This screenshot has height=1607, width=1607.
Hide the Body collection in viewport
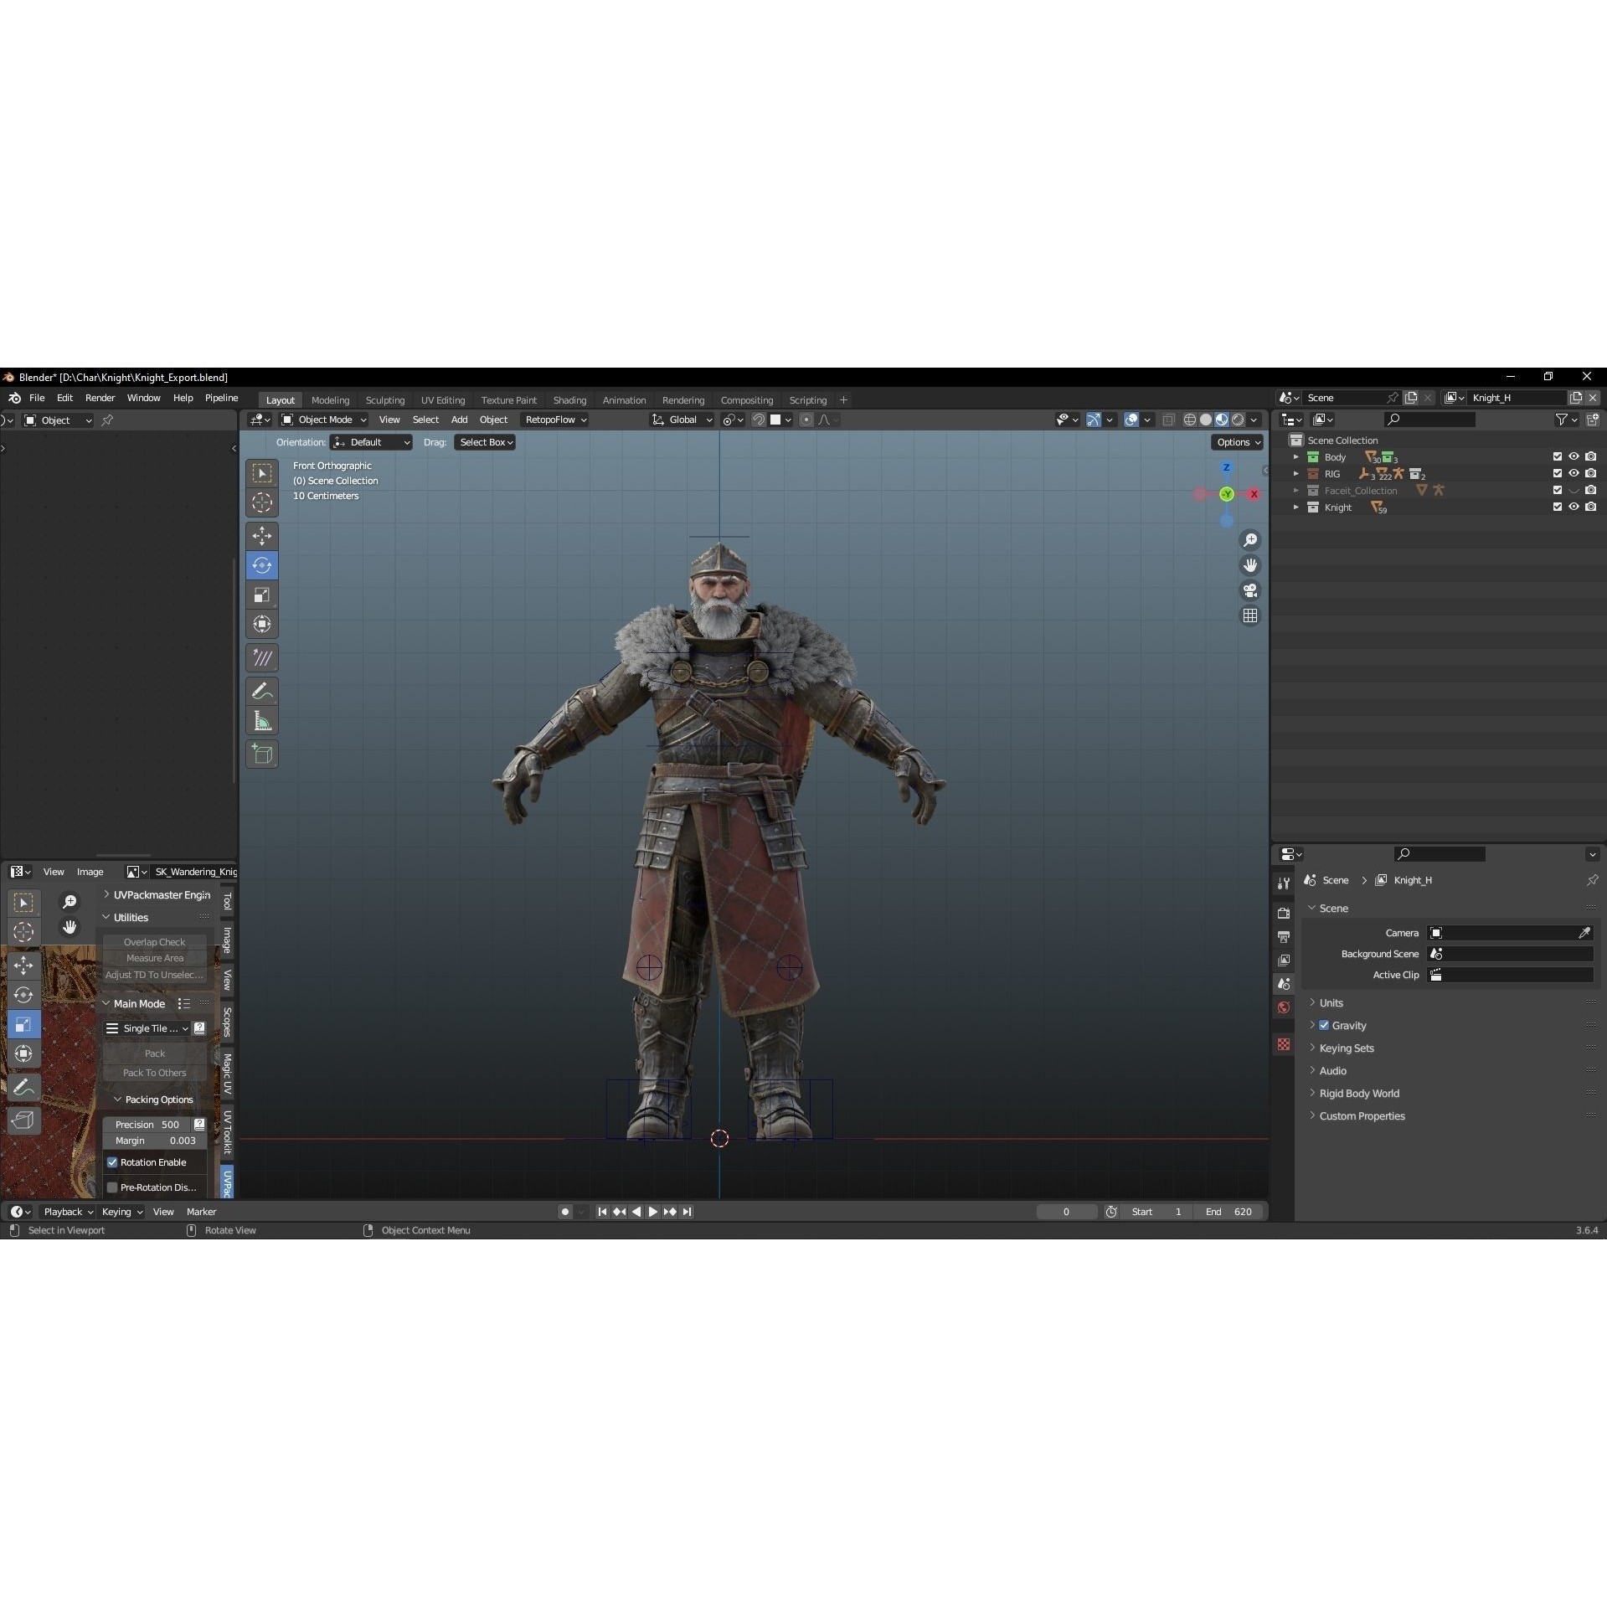pyautogui.click(x=1574, y=456)
